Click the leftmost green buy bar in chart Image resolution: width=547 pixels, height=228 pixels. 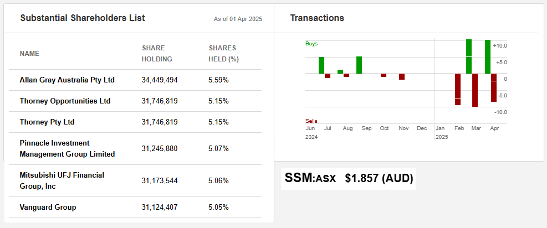321,65
